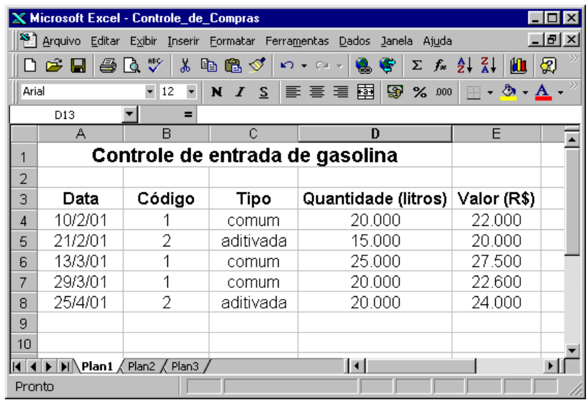The height and width of the screenshot is (402, 588).
Task: Show the Web toolbar
Action: (x=387, y=66)
